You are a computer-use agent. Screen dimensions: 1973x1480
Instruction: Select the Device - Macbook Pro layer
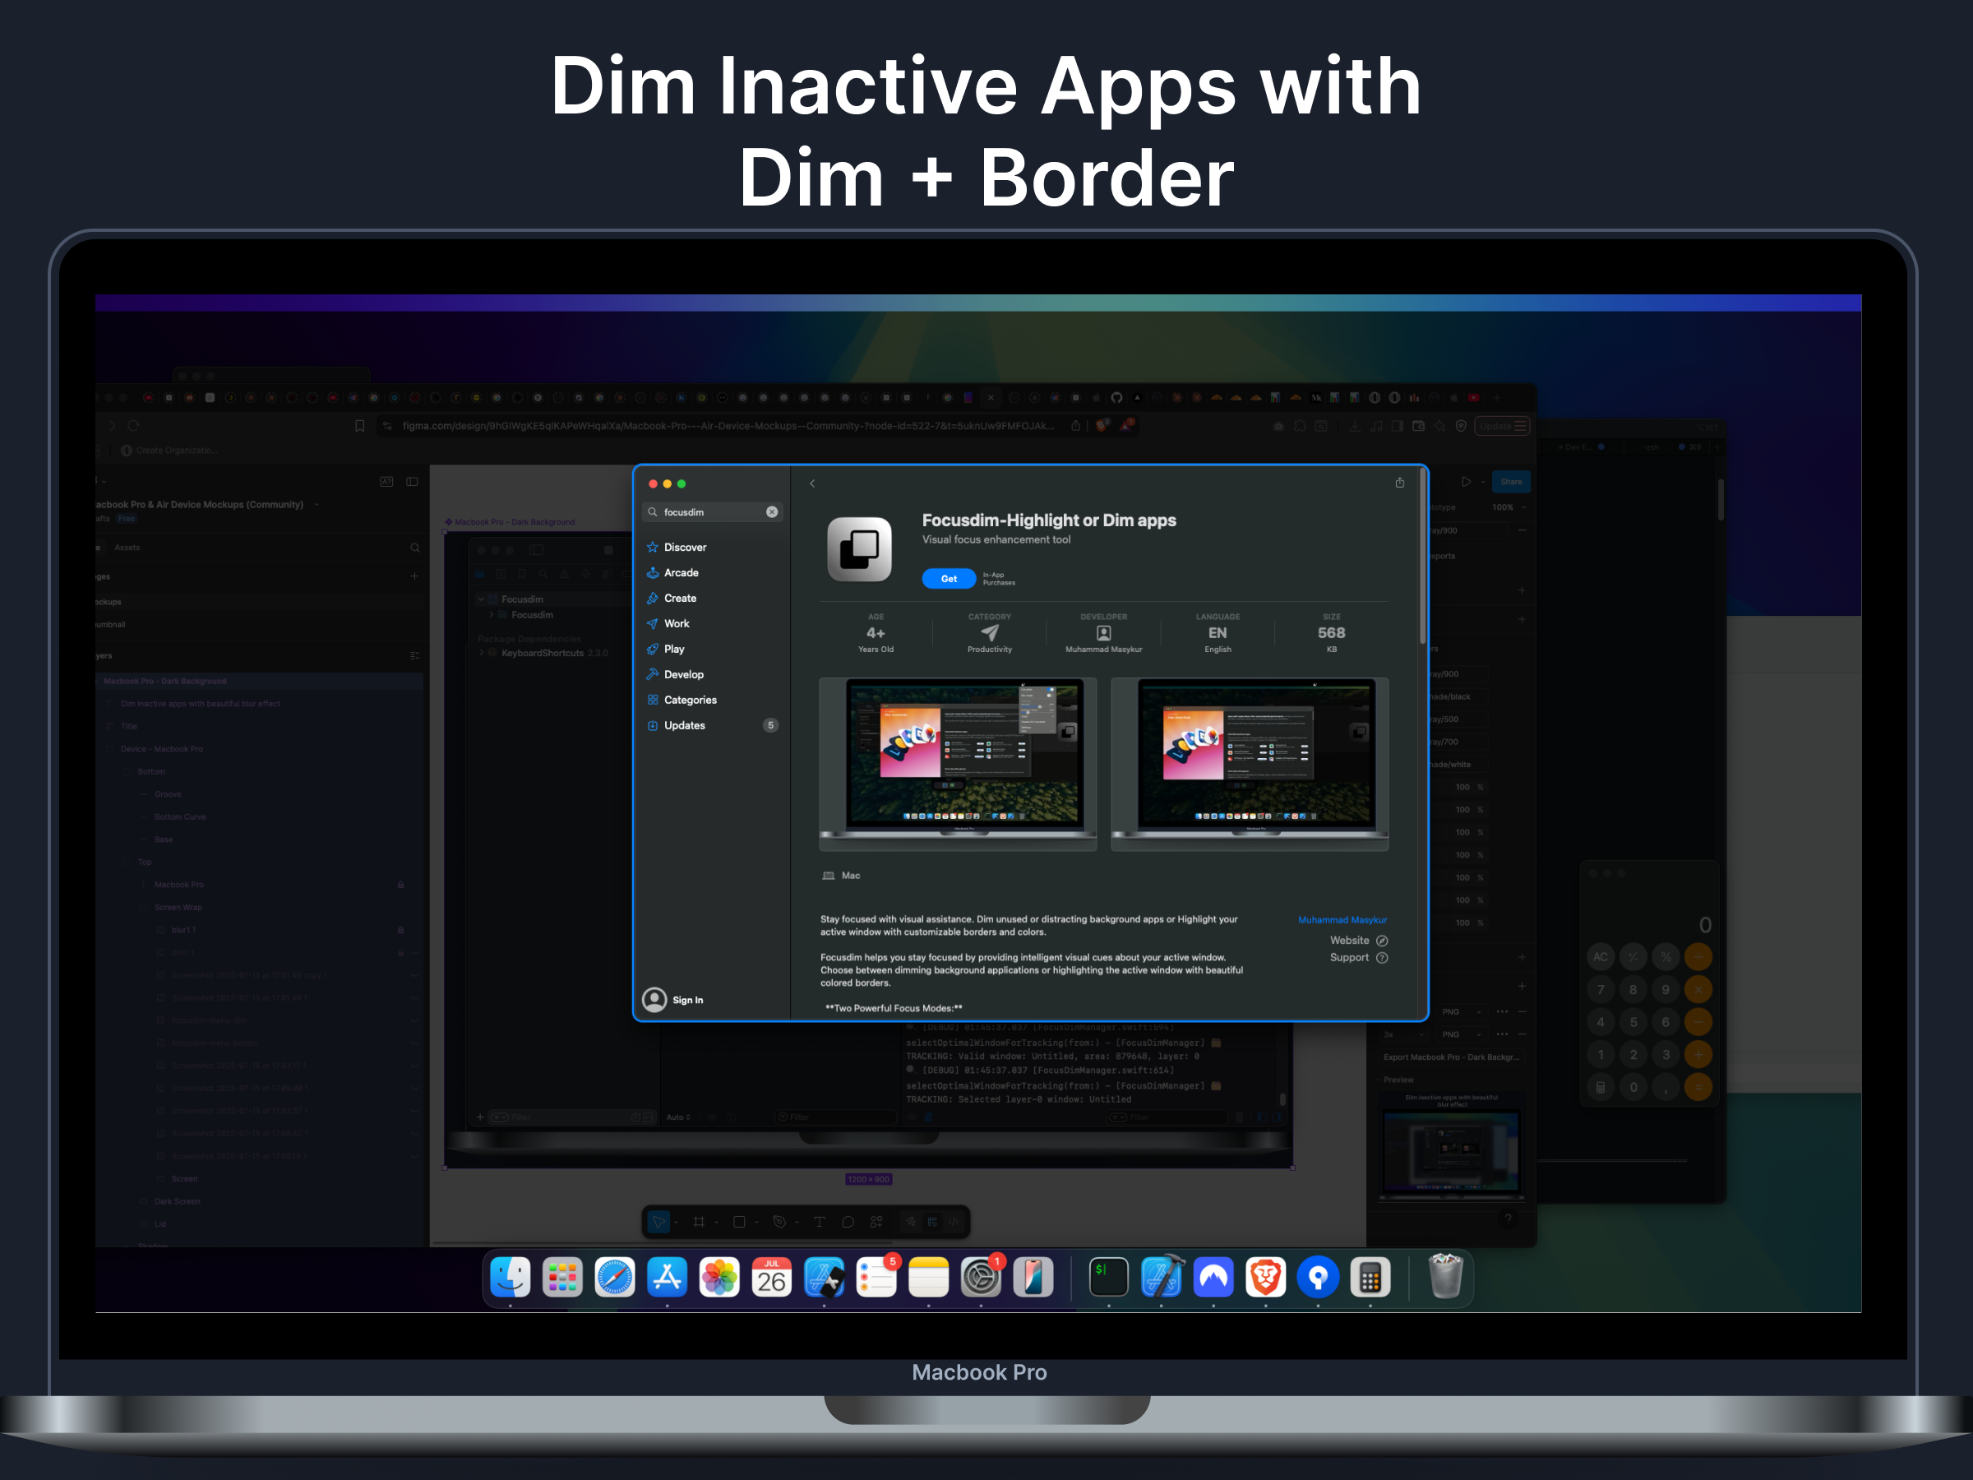point(259,749)
